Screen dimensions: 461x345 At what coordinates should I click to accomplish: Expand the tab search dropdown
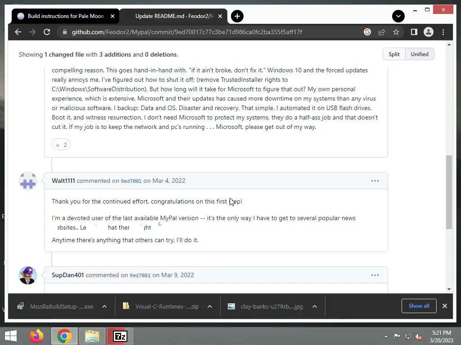coord(398,16)
